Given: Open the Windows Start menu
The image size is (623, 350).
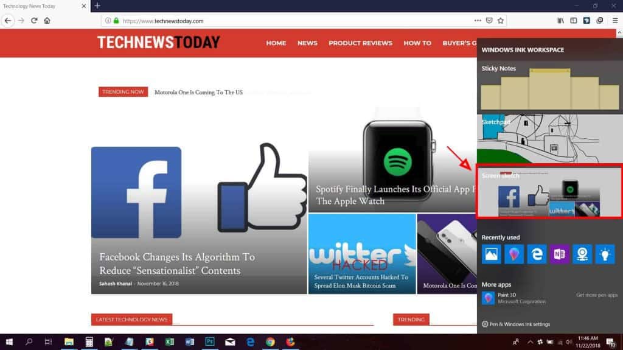Looking at the screenshot, I should pos(9,341).
